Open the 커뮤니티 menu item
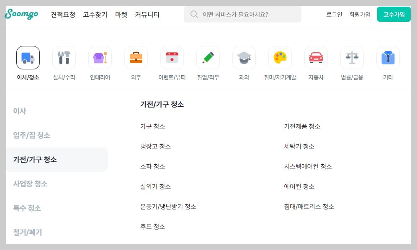417x250 pixels. (x=147, y=14)
